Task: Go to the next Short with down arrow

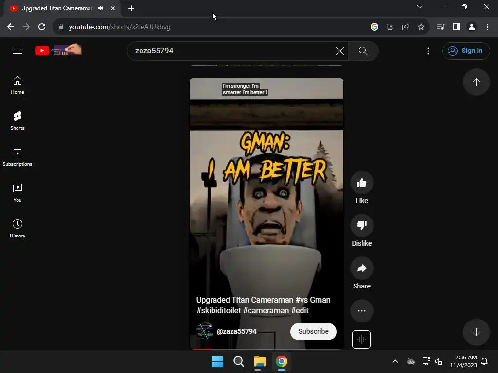Action: coord(476,332)
